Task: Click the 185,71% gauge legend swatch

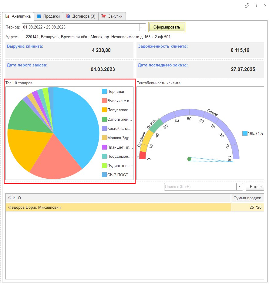Action: [245, 133]
